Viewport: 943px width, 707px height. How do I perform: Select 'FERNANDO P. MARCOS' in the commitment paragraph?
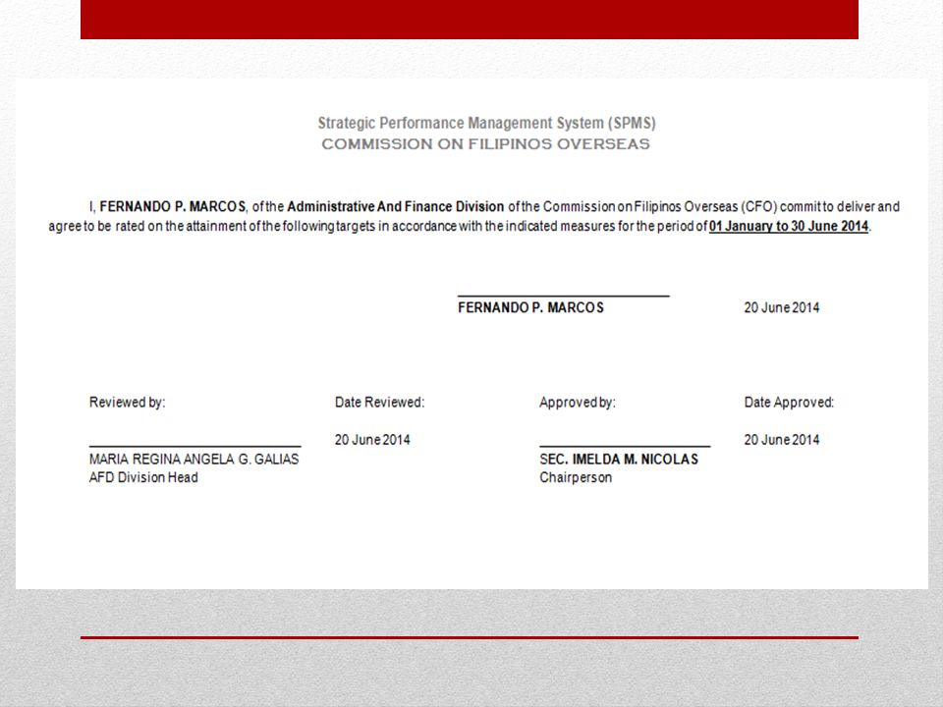click(173, 207)
